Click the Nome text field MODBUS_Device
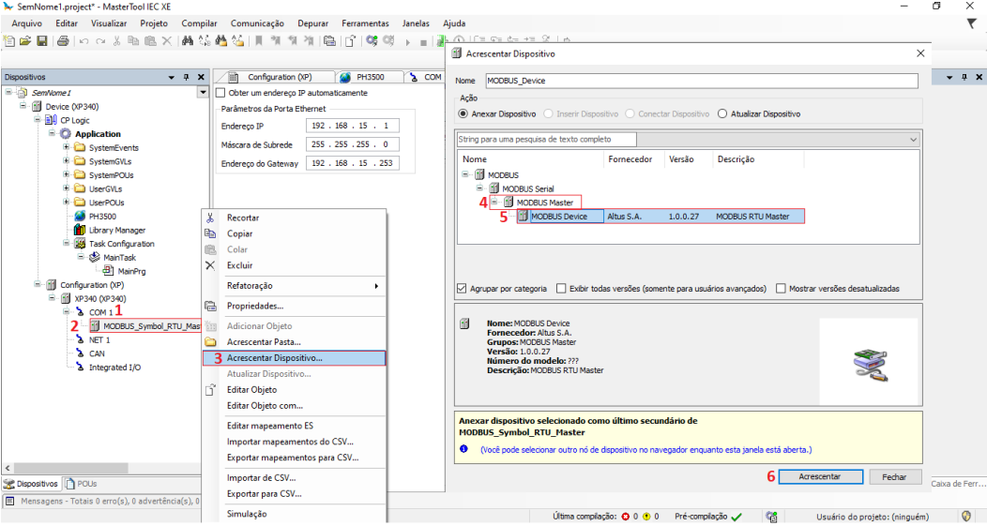The height and width of the screenshot is (526, 987). tap(700, 81)
